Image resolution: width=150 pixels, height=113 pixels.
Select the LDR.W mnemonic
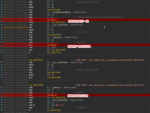pyautogui.click(x=32, y=105)
